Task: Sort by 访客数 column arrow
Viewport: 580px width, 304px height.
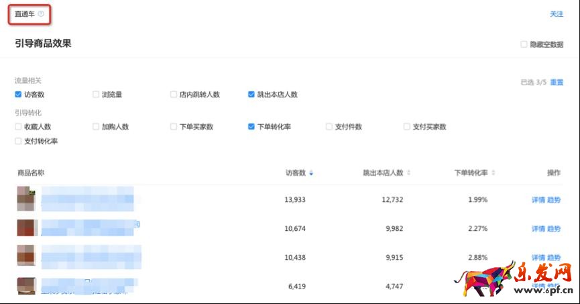Action: 311,173
